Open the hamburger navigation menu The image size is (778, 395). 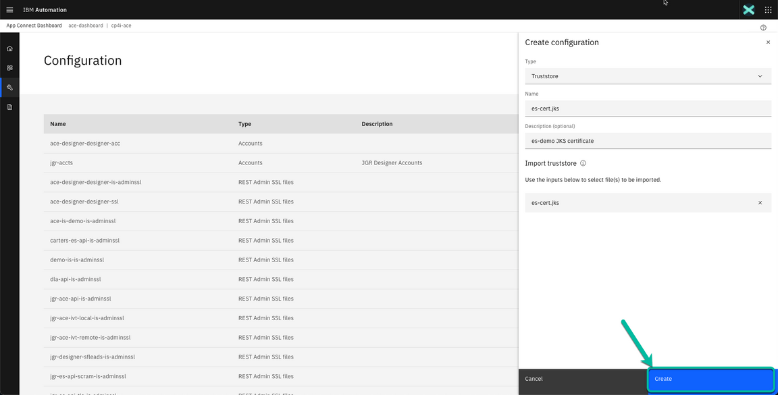coord(9,9)
